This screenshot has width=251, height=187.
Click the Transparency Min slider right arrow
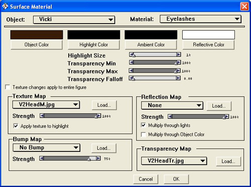(x=179, y=62)
